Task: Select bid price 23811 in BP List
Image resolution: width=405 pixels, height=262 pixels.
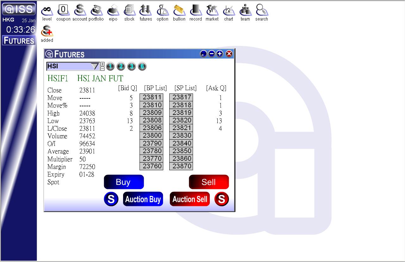Action: click(x=152, y=97)
